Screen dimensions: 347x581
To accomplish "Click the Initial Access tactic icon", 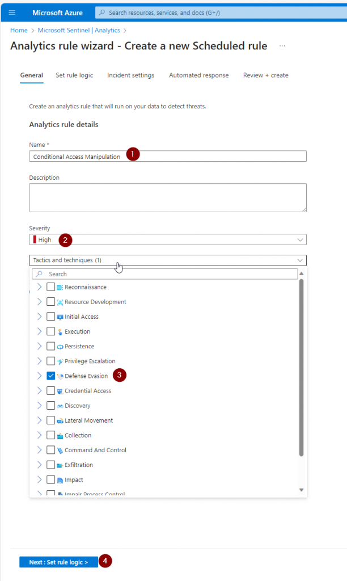I will (x=60, y=317).
